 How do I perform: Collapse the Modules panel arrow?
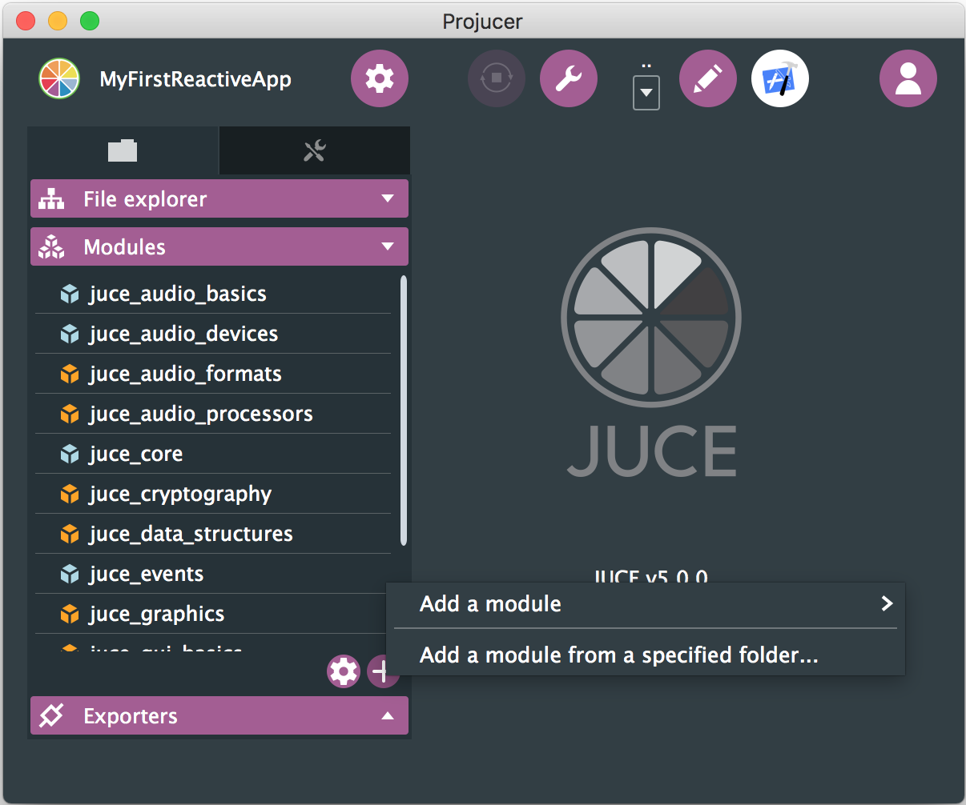pyautogui.click(x=388, y=246)
